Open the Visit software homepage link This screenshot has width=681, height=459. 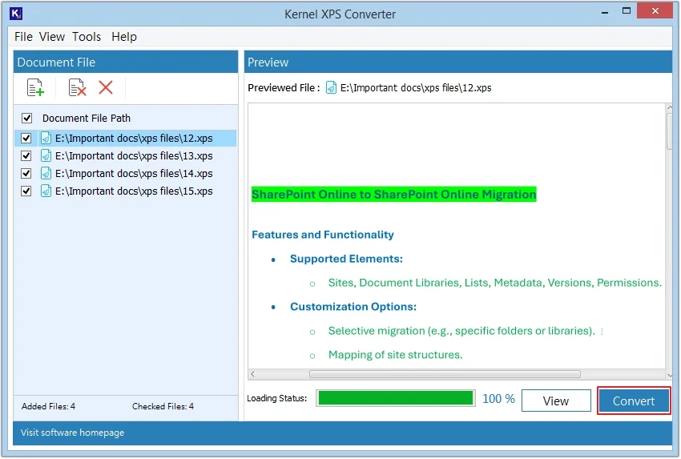point(72,433)
